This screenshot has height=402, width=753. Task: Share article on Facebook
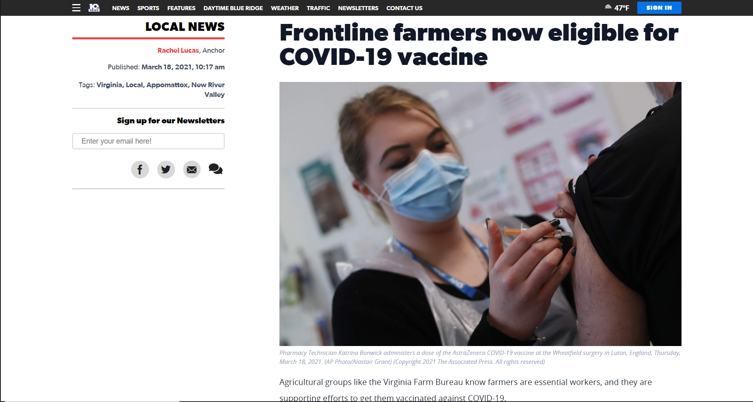click(x=140, y=170)
